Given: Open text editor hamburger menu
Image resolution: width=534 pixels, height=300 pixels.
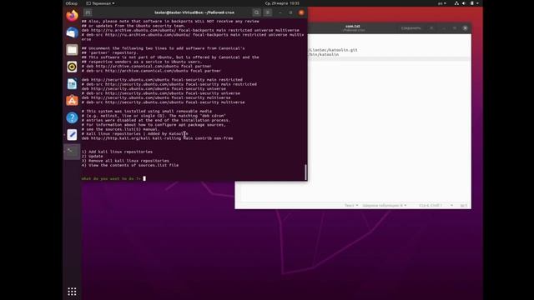Looking at the screenshot, I should [x=431, y=27].
